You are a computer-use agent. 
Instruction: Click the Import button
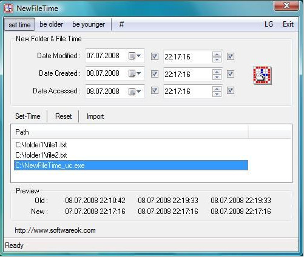[95, 116]
